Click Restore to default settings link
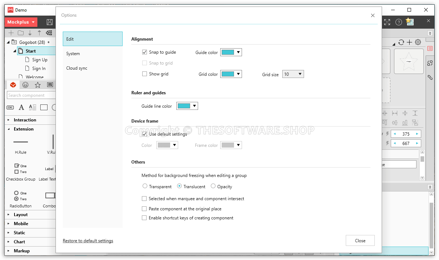The image size is (439, 260). click(88, 240)
